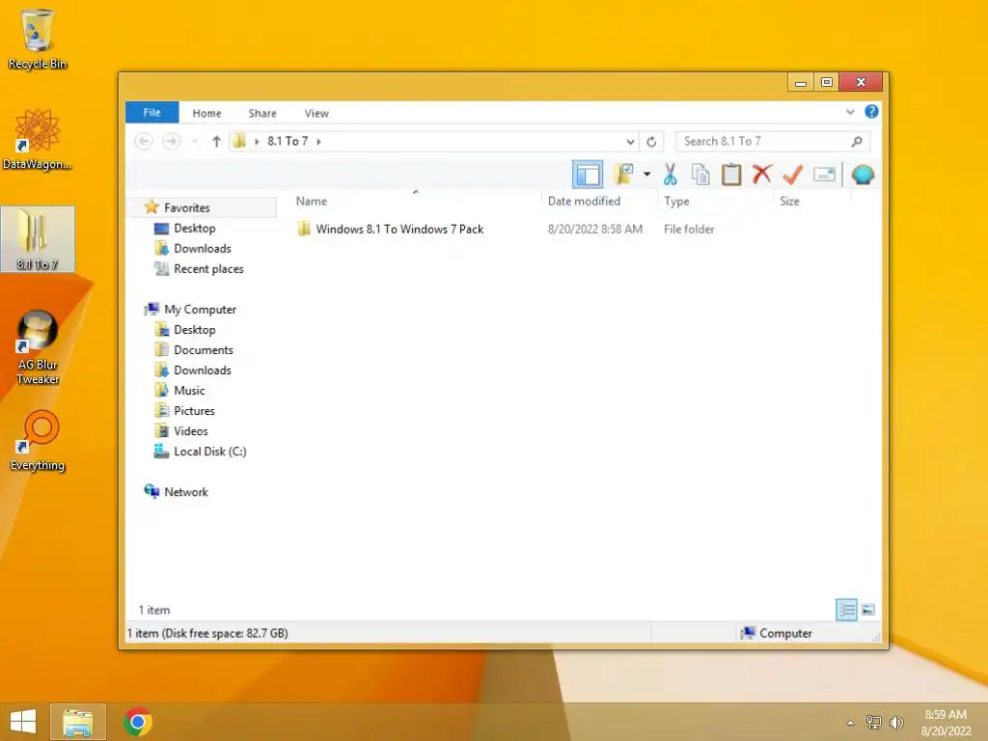Screen dimensions: 988x741
Task: Click the red X Delete icon
Action: coord(762,174)
